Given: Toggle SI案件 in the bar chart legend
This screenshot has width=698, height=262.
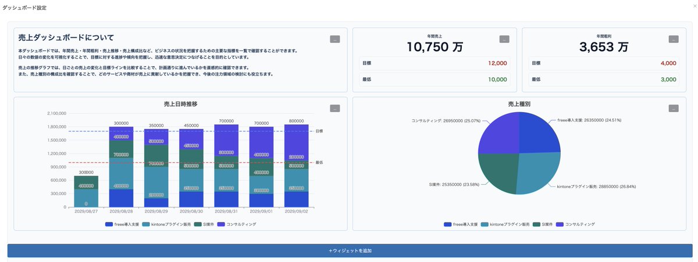Looking at the screenshot, I should click(x=203, y=224).
